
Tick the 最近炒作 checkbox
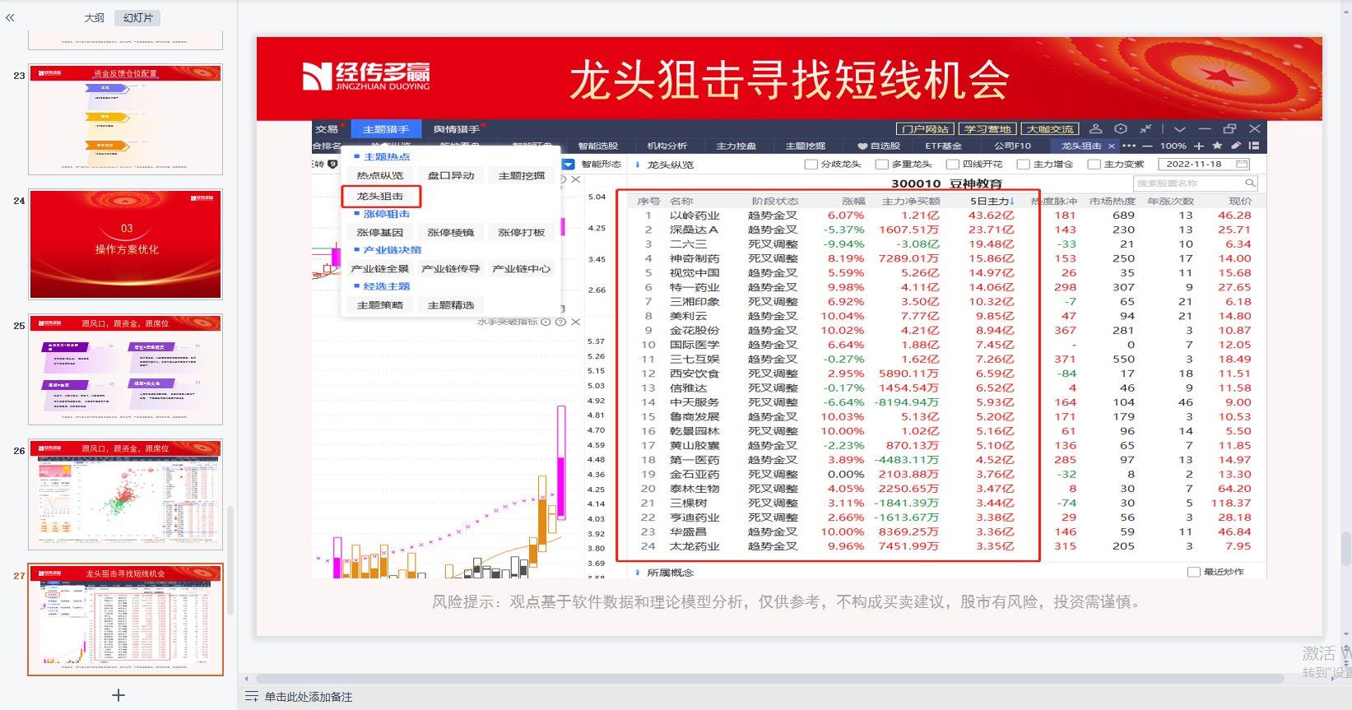click(x=1194, y=572)
